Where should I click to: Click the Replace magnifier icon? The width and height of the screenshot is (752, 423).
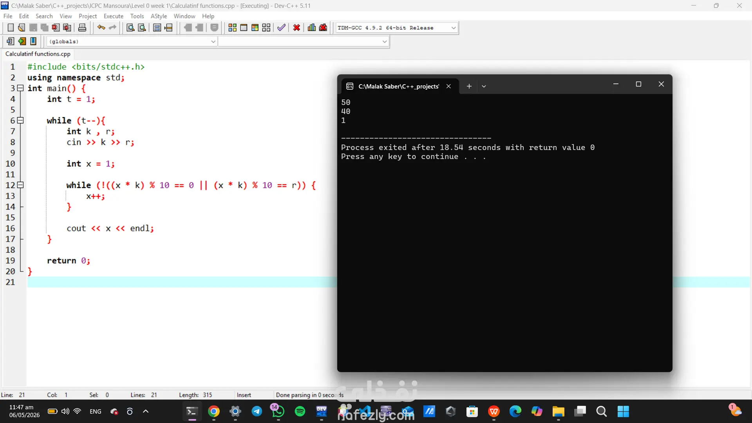[x=142, y=27]
